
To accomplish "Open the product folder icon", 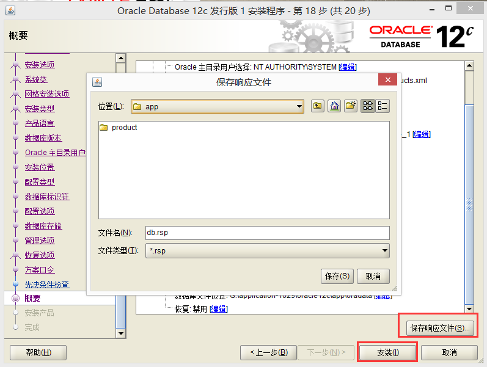I will (x=104, y=128).
